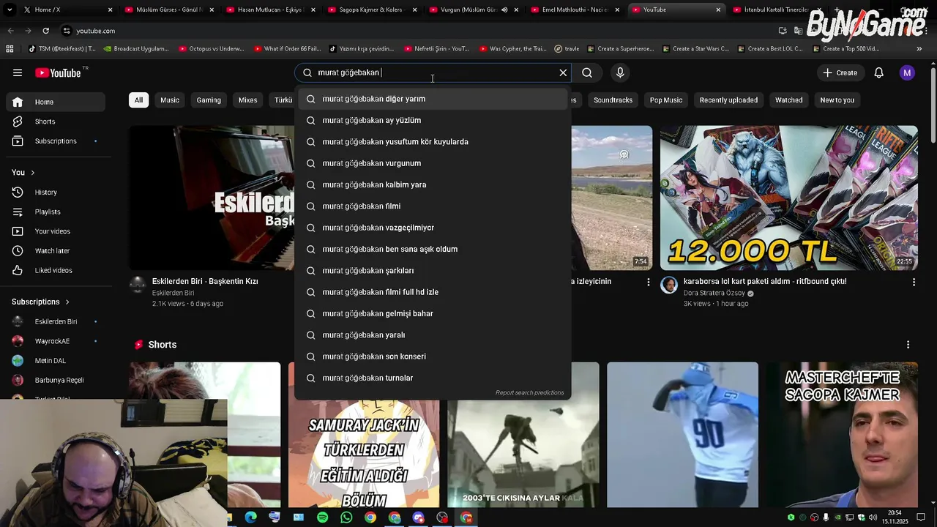Open Playlists in sidebar
The height and width of the screenshot is (527, 937).
tap(56, 212)
